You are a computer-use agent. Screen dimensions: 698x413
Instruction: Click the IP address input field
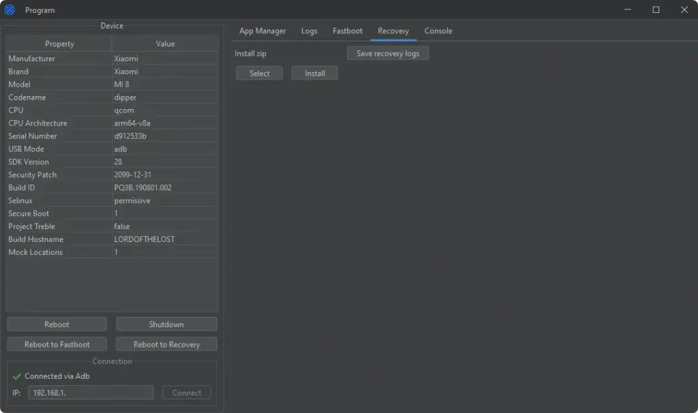pos(91,393)
